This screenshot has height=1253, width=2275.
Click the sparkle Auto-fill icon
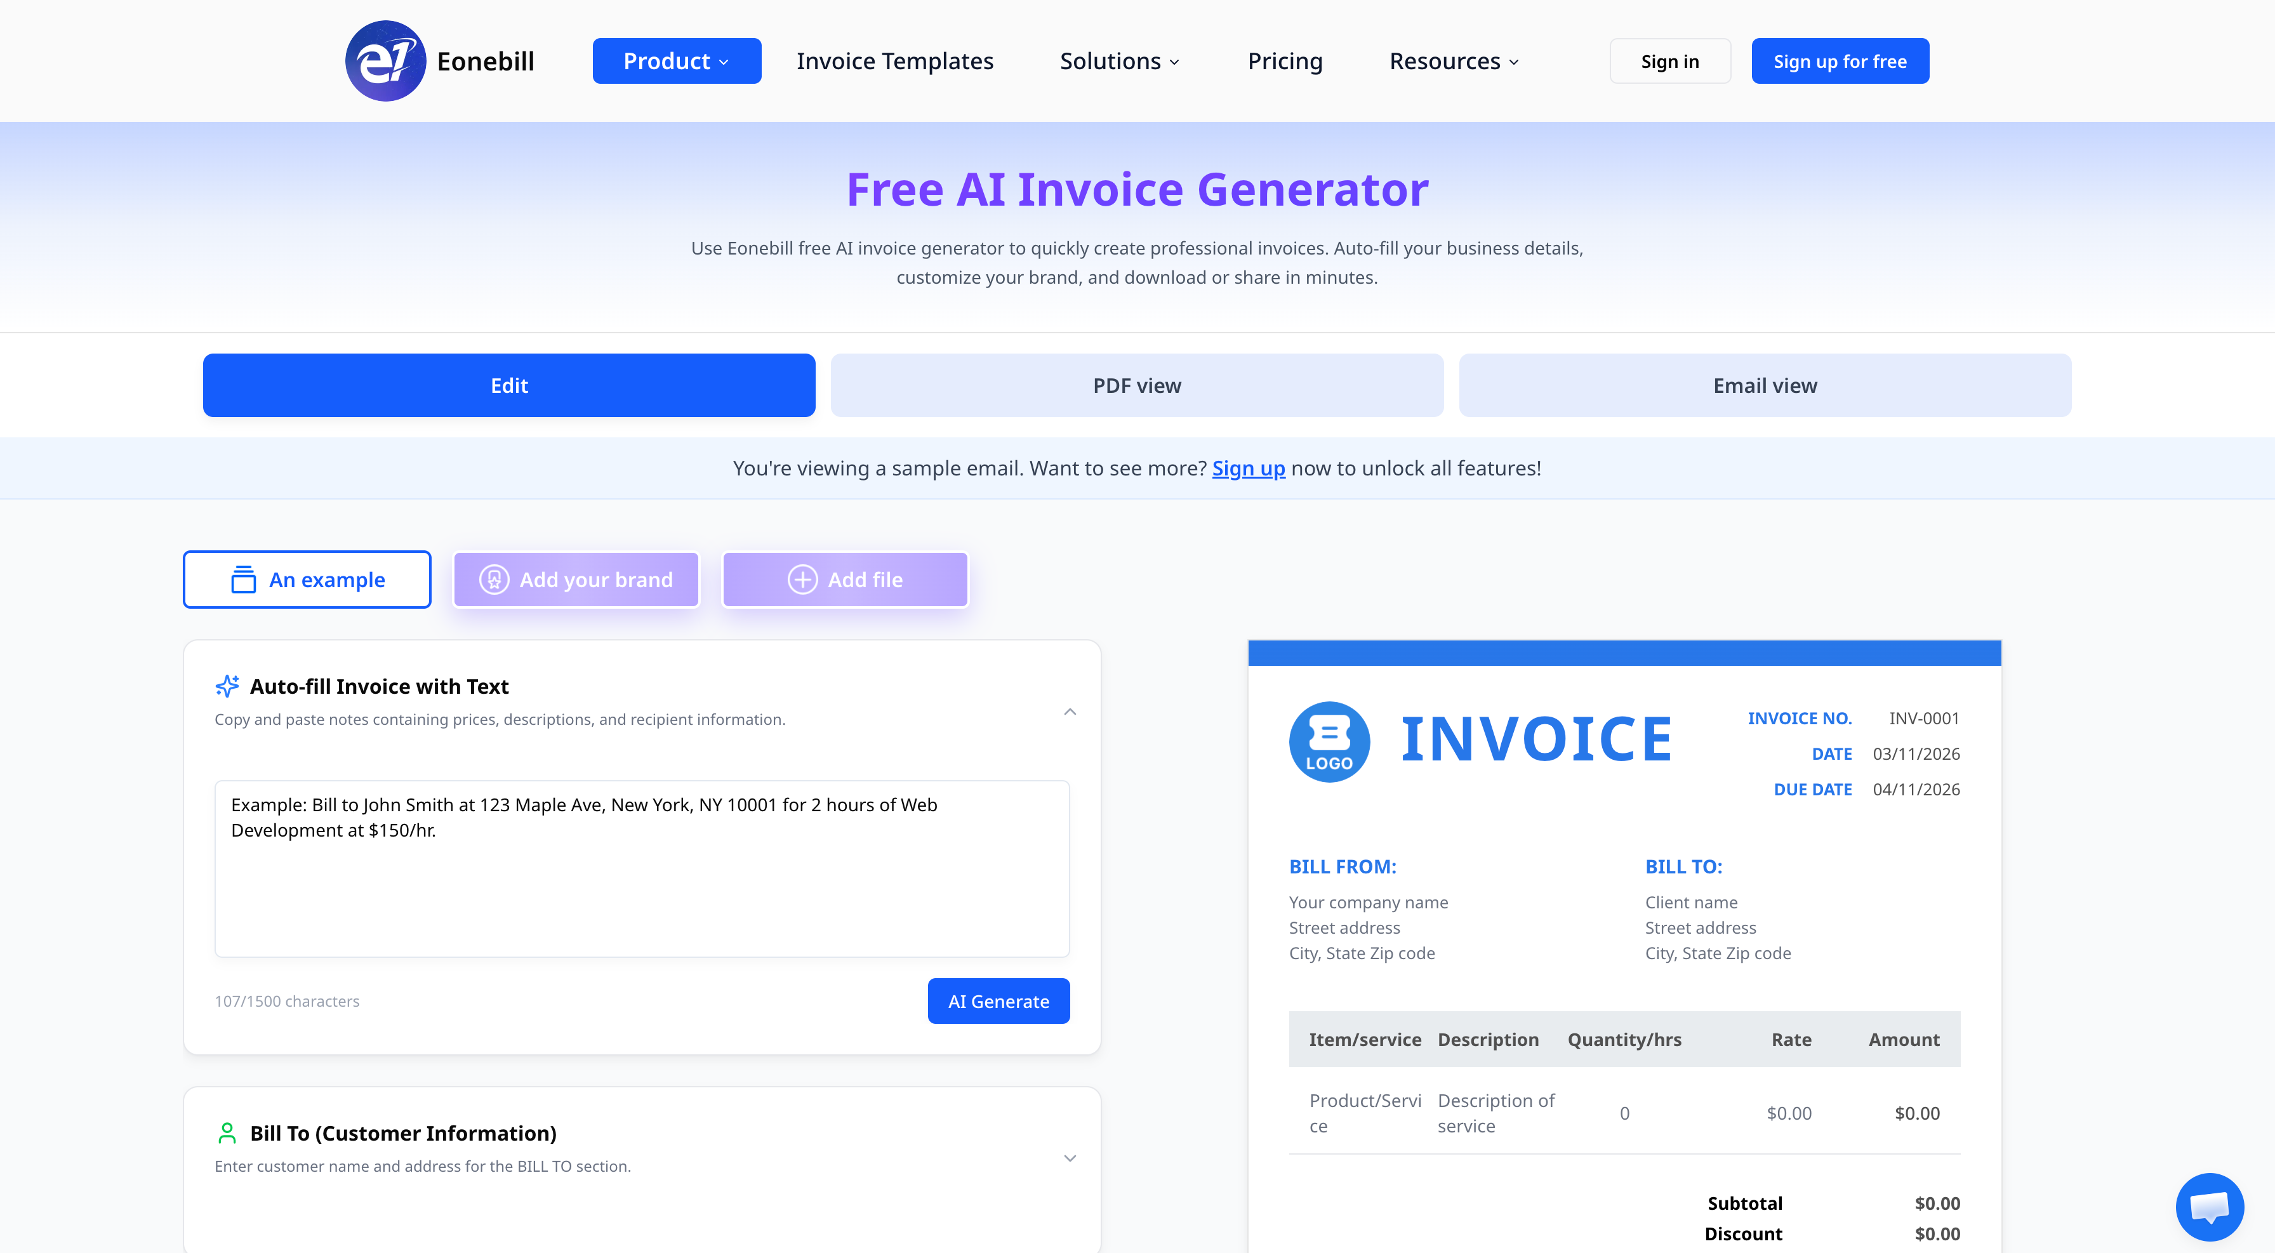click(227, 686)
